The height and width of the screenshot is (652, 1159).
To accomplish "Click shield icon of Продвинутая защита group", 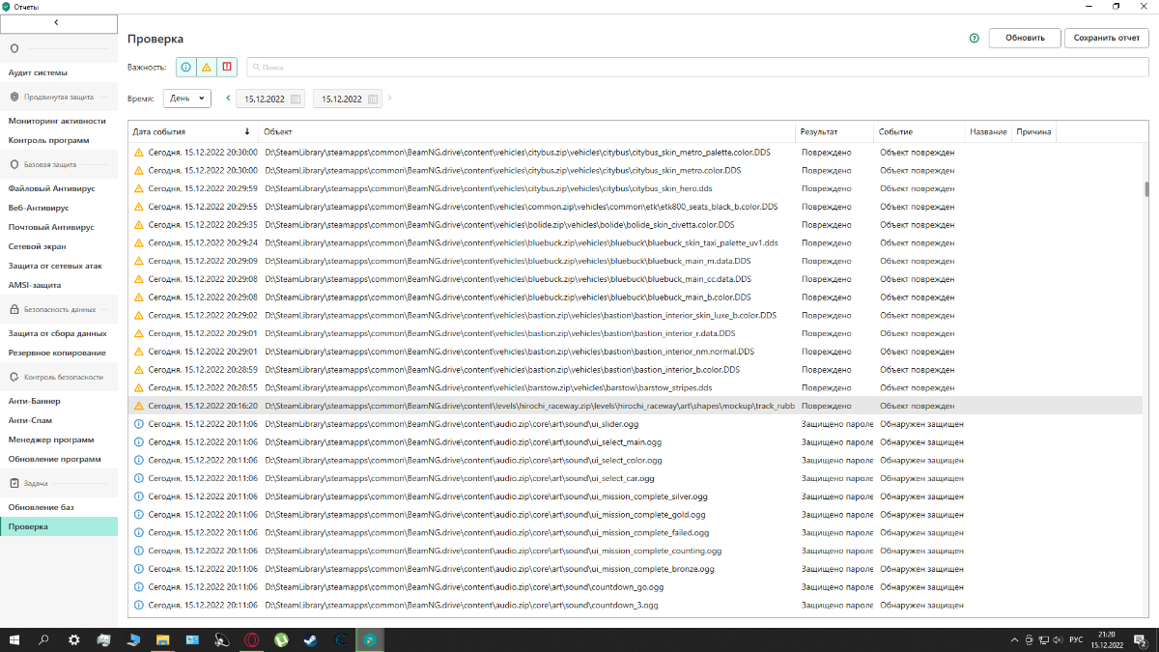I will 14,97.
